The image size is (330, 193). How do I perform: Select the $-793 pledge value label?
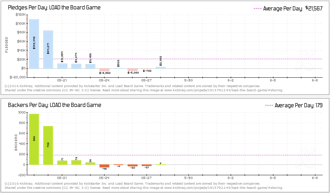[147, 71]
